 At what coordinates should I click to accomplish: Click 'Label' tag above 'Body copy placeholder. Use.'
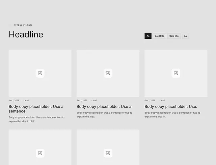tap(162, 101)
